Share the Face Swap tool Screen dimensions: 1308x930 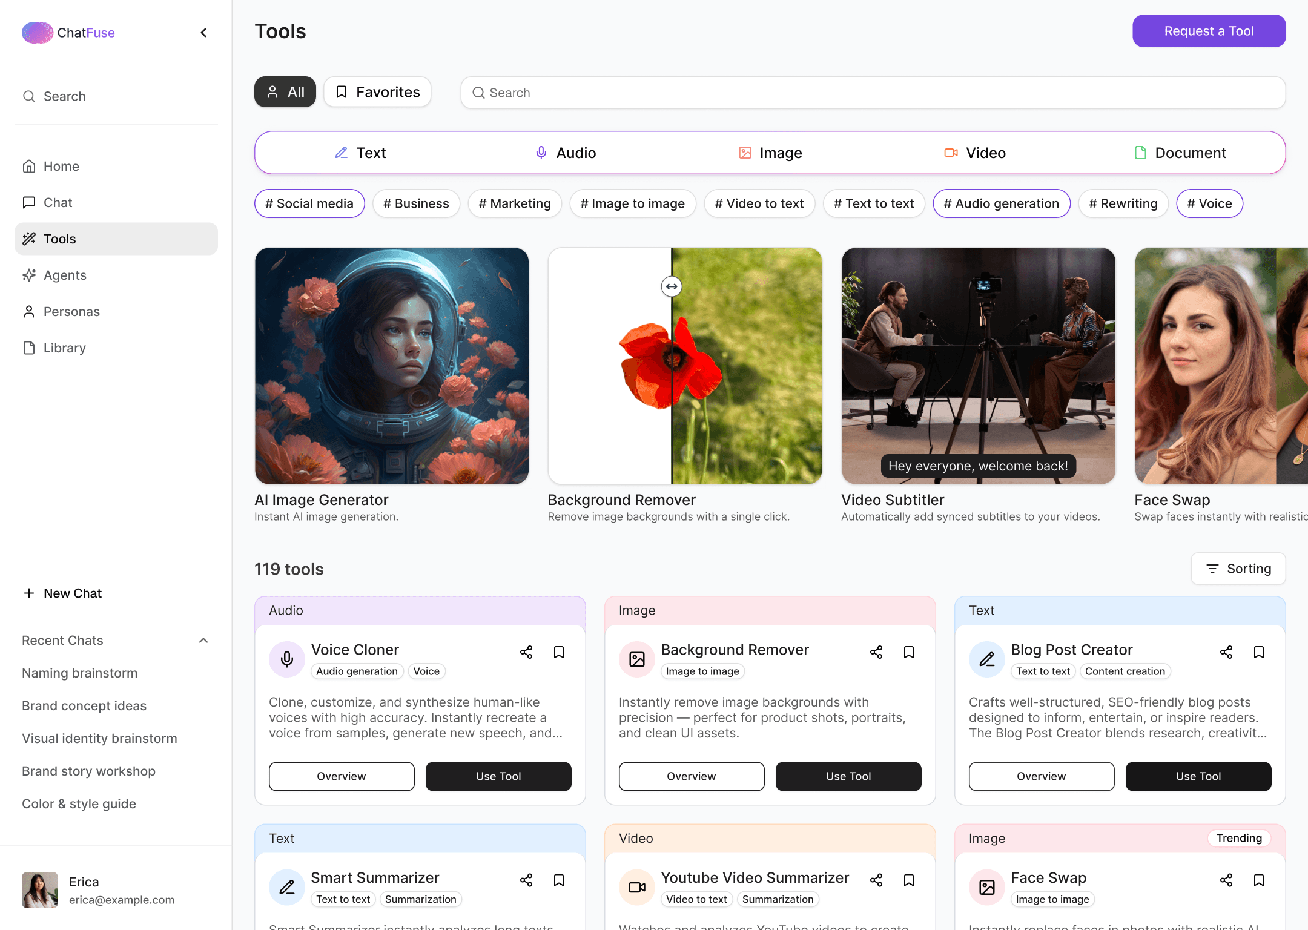pos(1226,880)
